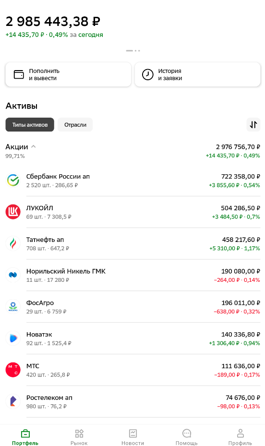265x446 pixels.
Task: Switch to Отрасли filter
Action: pos(75,125)
